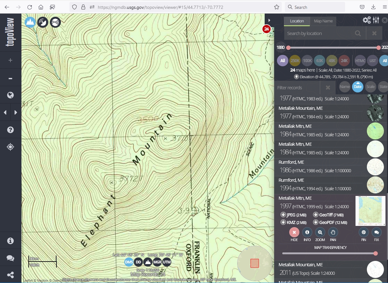Pin the 1997 Metallak Mtn map
The height and width of the screenshot is (283, 388).
pos(363,233)
